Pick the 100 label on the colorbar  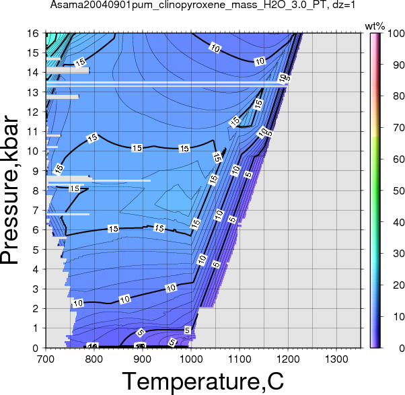point(396,34)
